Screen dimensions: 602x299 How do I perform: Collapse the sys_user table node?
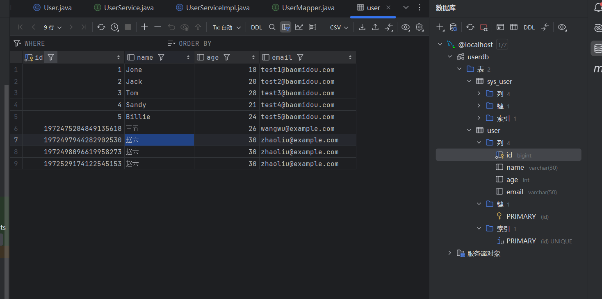click(470, 81)
